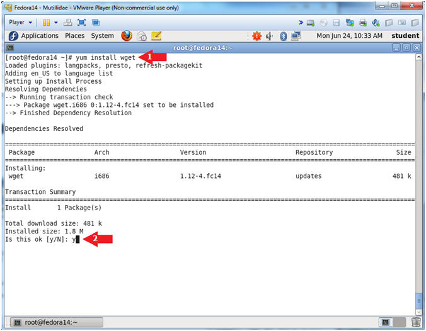426x331 pixels.
Task: Open the sticky notes panel icon
Action: tap(156, 36)
